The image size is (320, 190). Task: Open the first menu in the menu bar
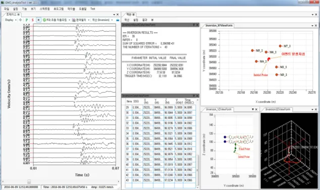7,9
